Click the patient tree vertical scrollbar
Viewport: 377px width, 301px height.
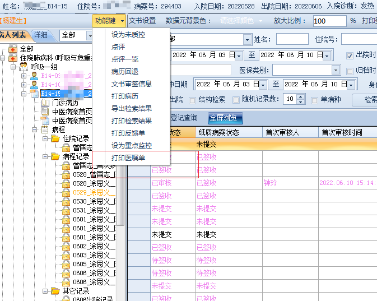coord(122,195)
